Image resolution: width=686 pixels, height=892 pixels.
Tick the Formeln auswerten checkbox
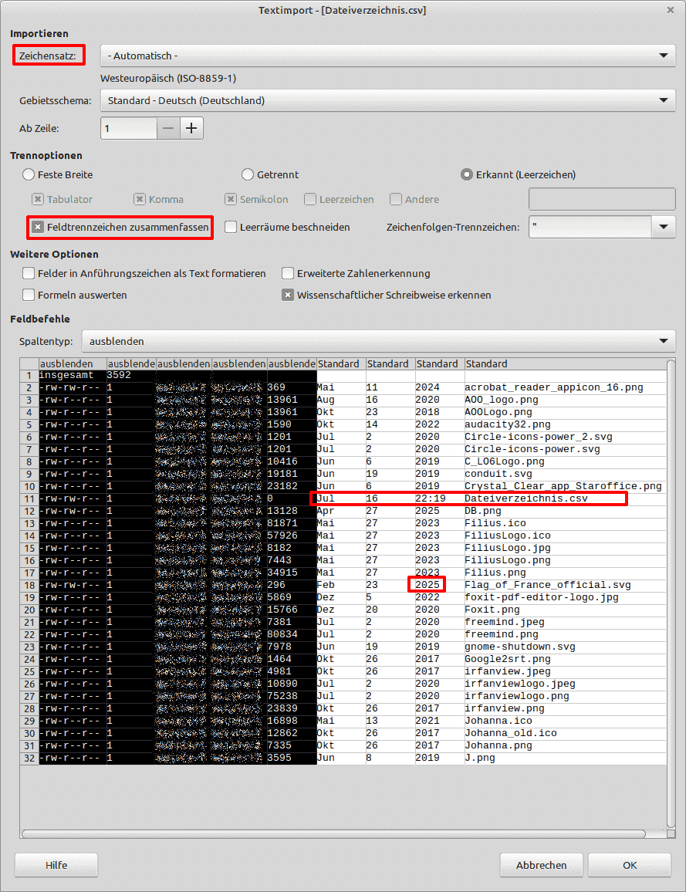click(x=29, y=295)
